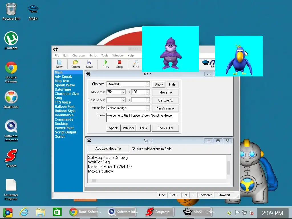Click the MASH taskbar button
The image size is (292, 219).
200,212
